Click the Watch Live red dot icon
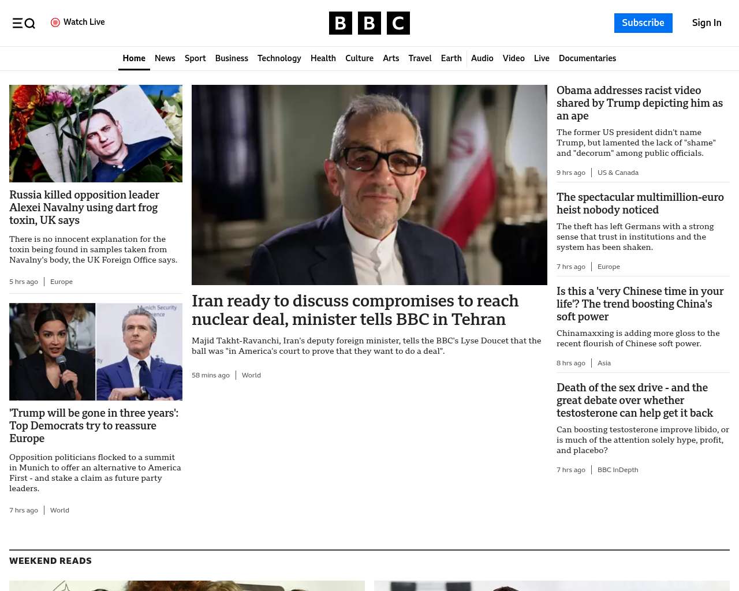Screen dimensions: 739x591 [55, 23]
